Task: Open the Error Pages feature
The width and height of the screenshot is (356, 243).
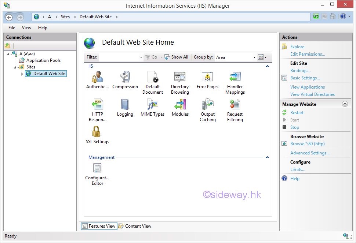Action: tap(207, 78)
